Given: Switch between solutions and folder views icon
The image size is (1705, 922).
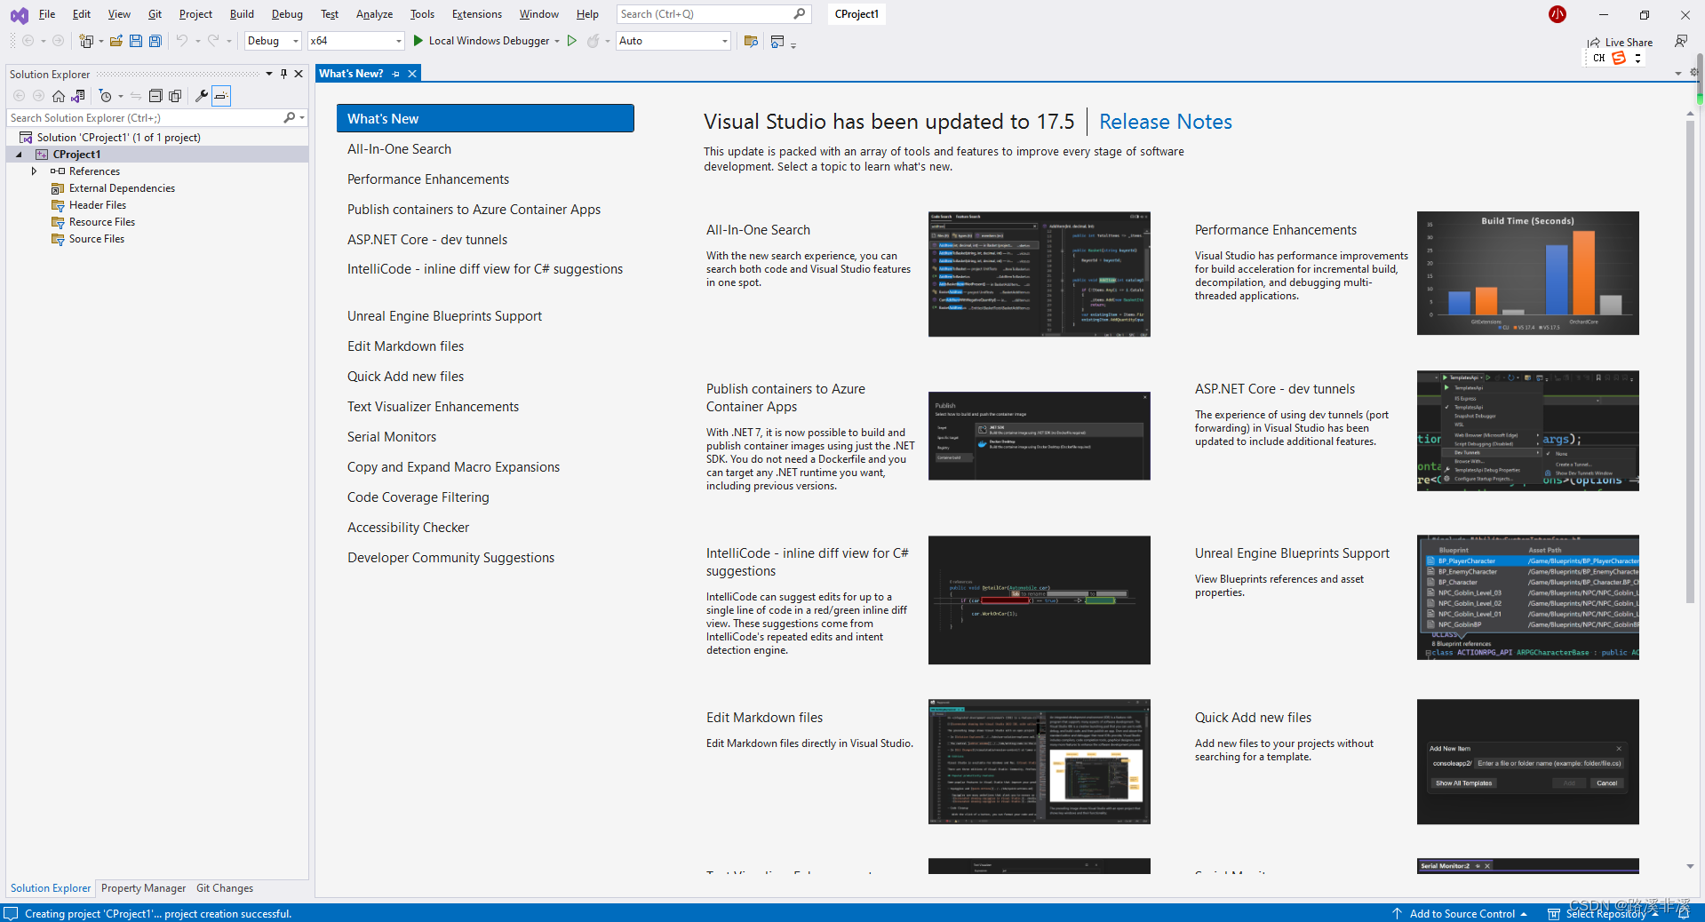Looking at the screenshot, I should point(78,96).
